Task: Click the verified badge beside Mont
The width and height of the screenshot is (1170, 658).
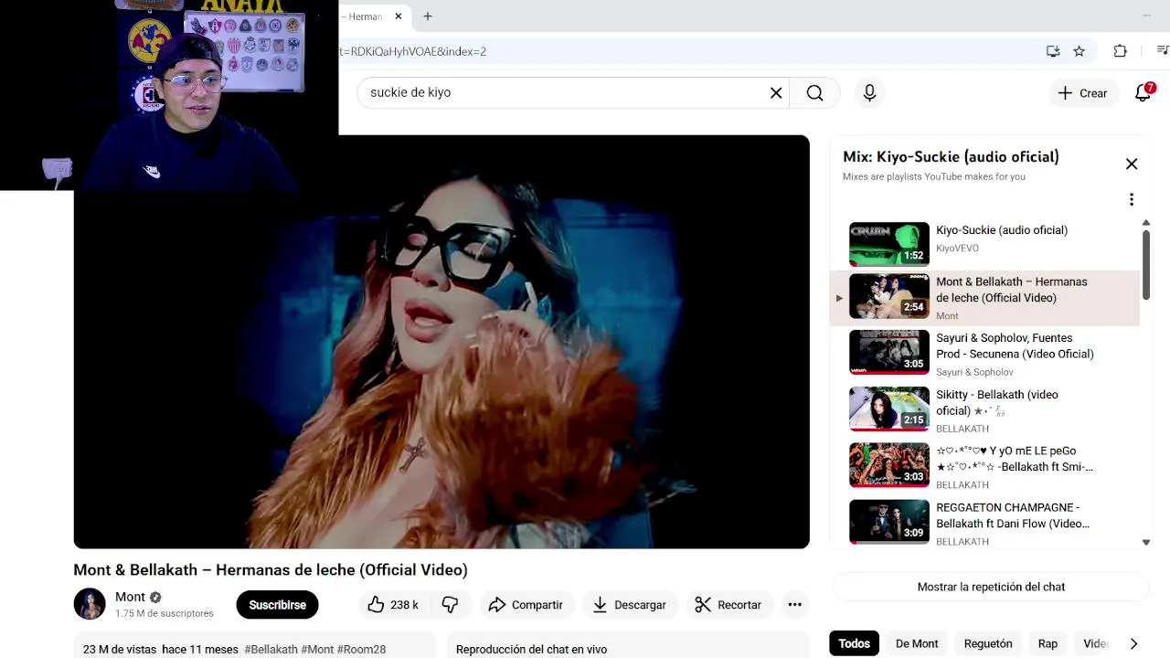Action: tap(155, 598)
